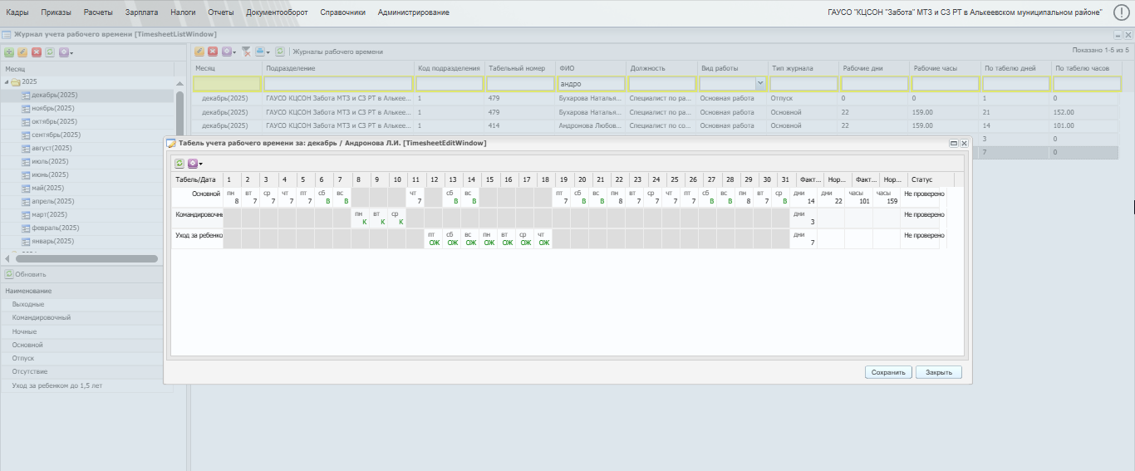
Task: Open the purple gear dropdown in month panel toolbar
Action: pyautogui.click(x=66, y=52)
